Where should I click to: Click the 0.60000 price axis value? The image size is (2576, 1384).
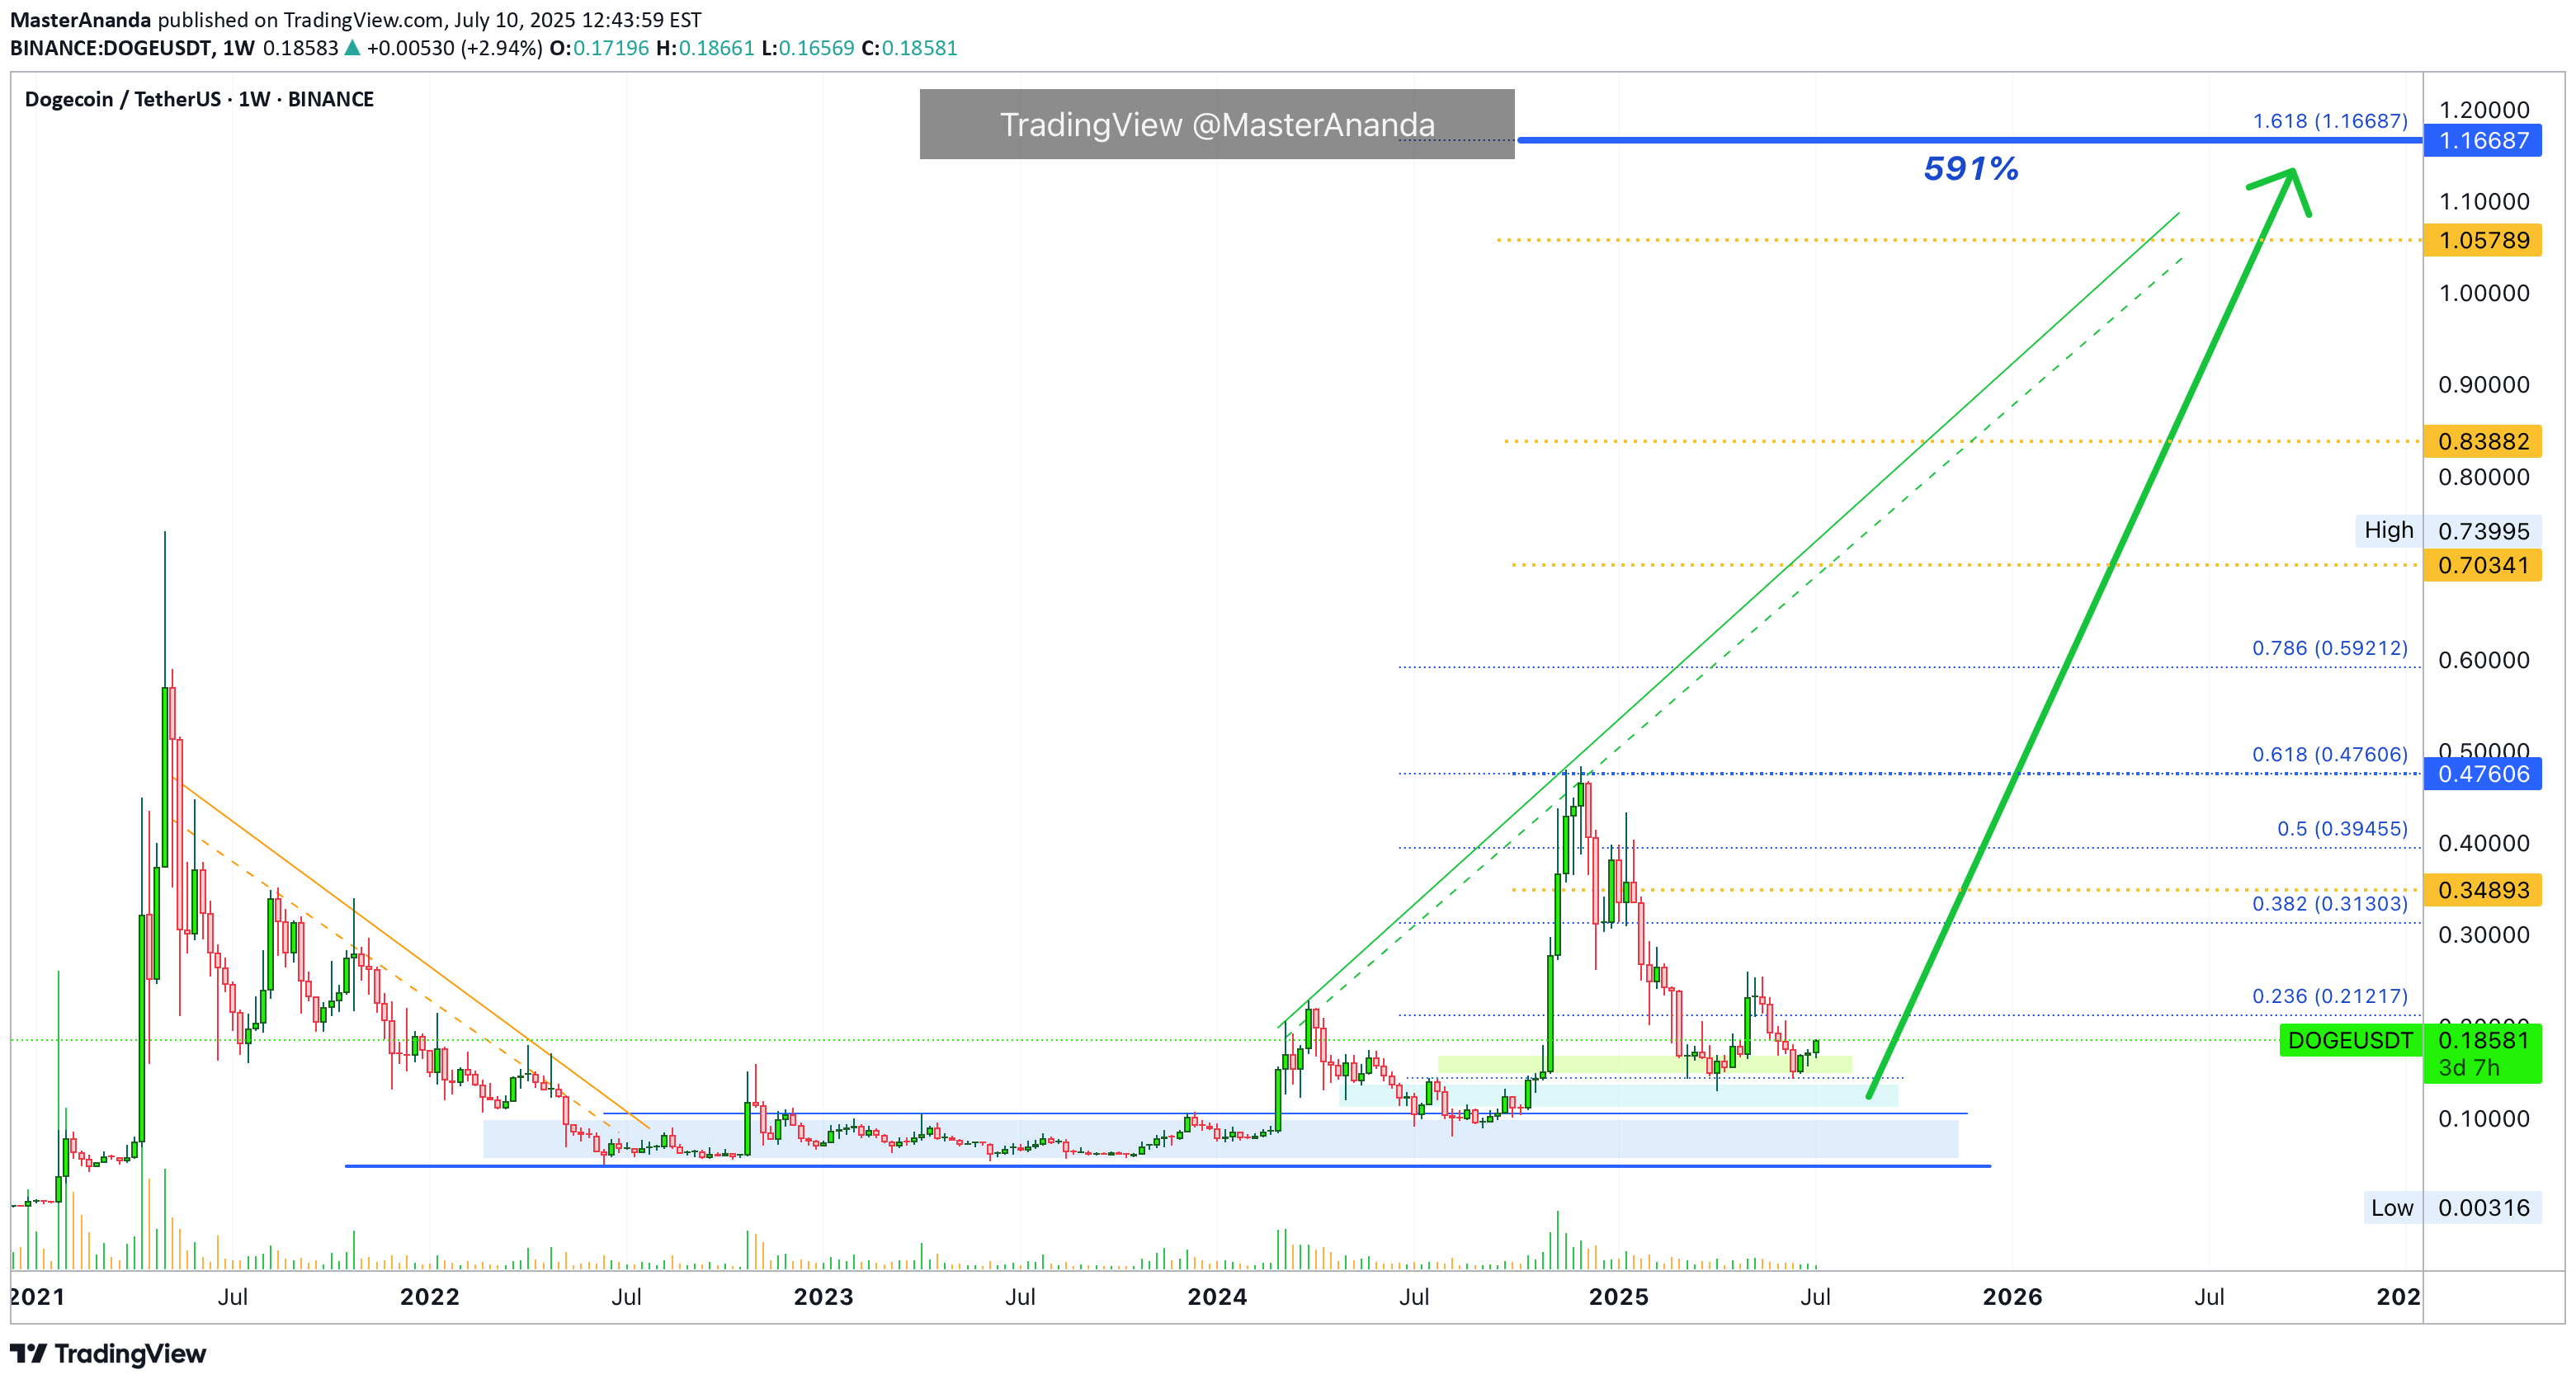(2484, 661)
